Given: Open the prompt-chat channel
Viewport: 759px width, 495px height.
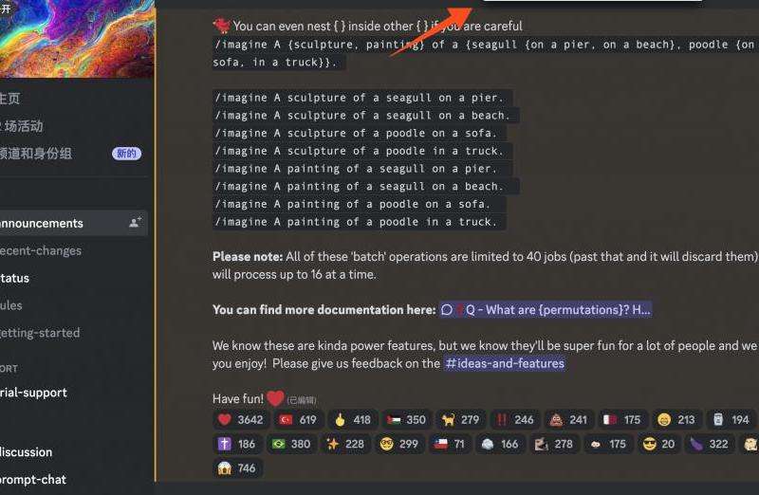Looking at the screenshot, I should [x=34, y=480].
